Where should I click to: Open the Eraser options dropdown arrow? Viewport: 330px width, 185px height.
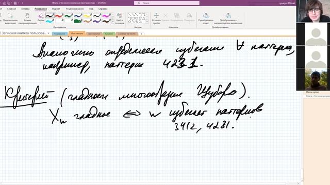[x=41, y=23]
